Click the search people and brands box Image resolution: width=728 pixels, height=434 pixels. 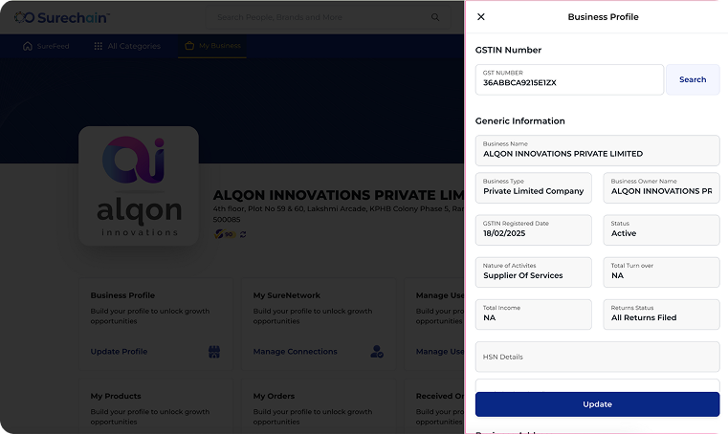tap(328, 17)
